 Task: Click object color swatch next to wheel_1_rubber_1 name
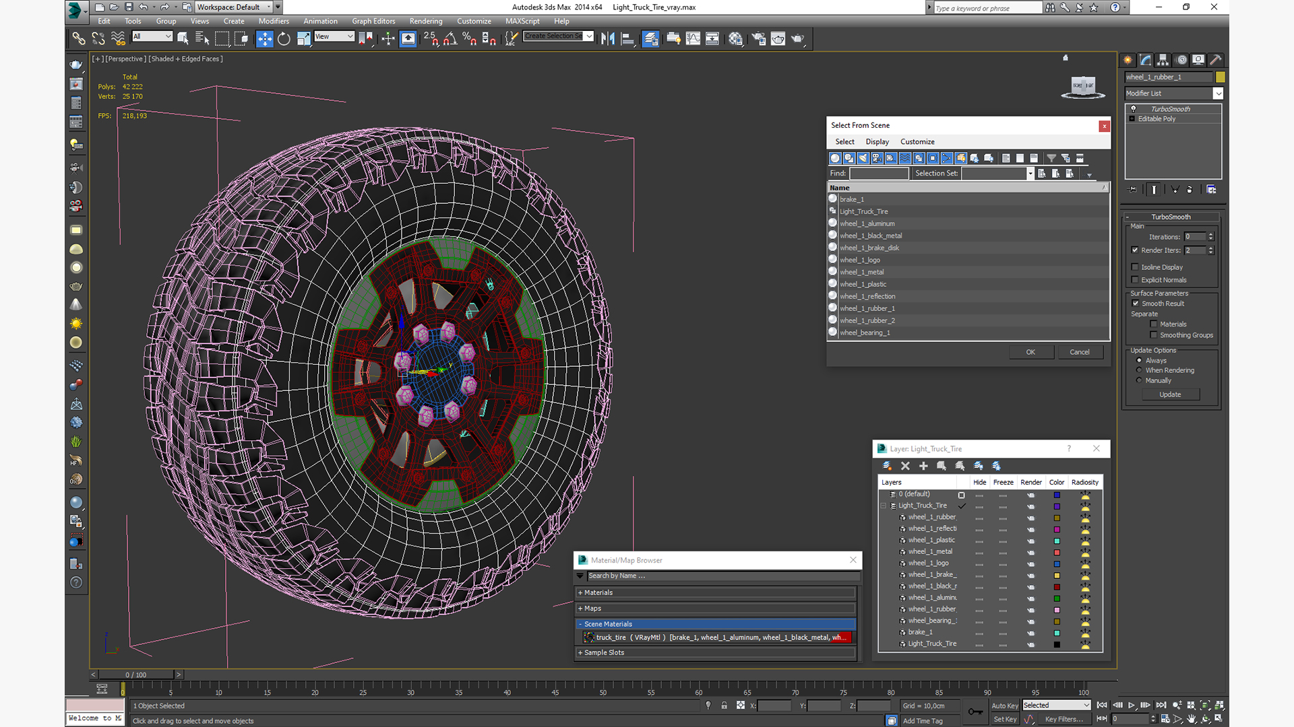[1220, 77]
